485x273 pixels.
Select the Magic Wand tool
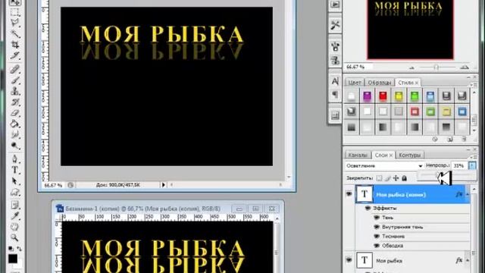tap(15, 34)
